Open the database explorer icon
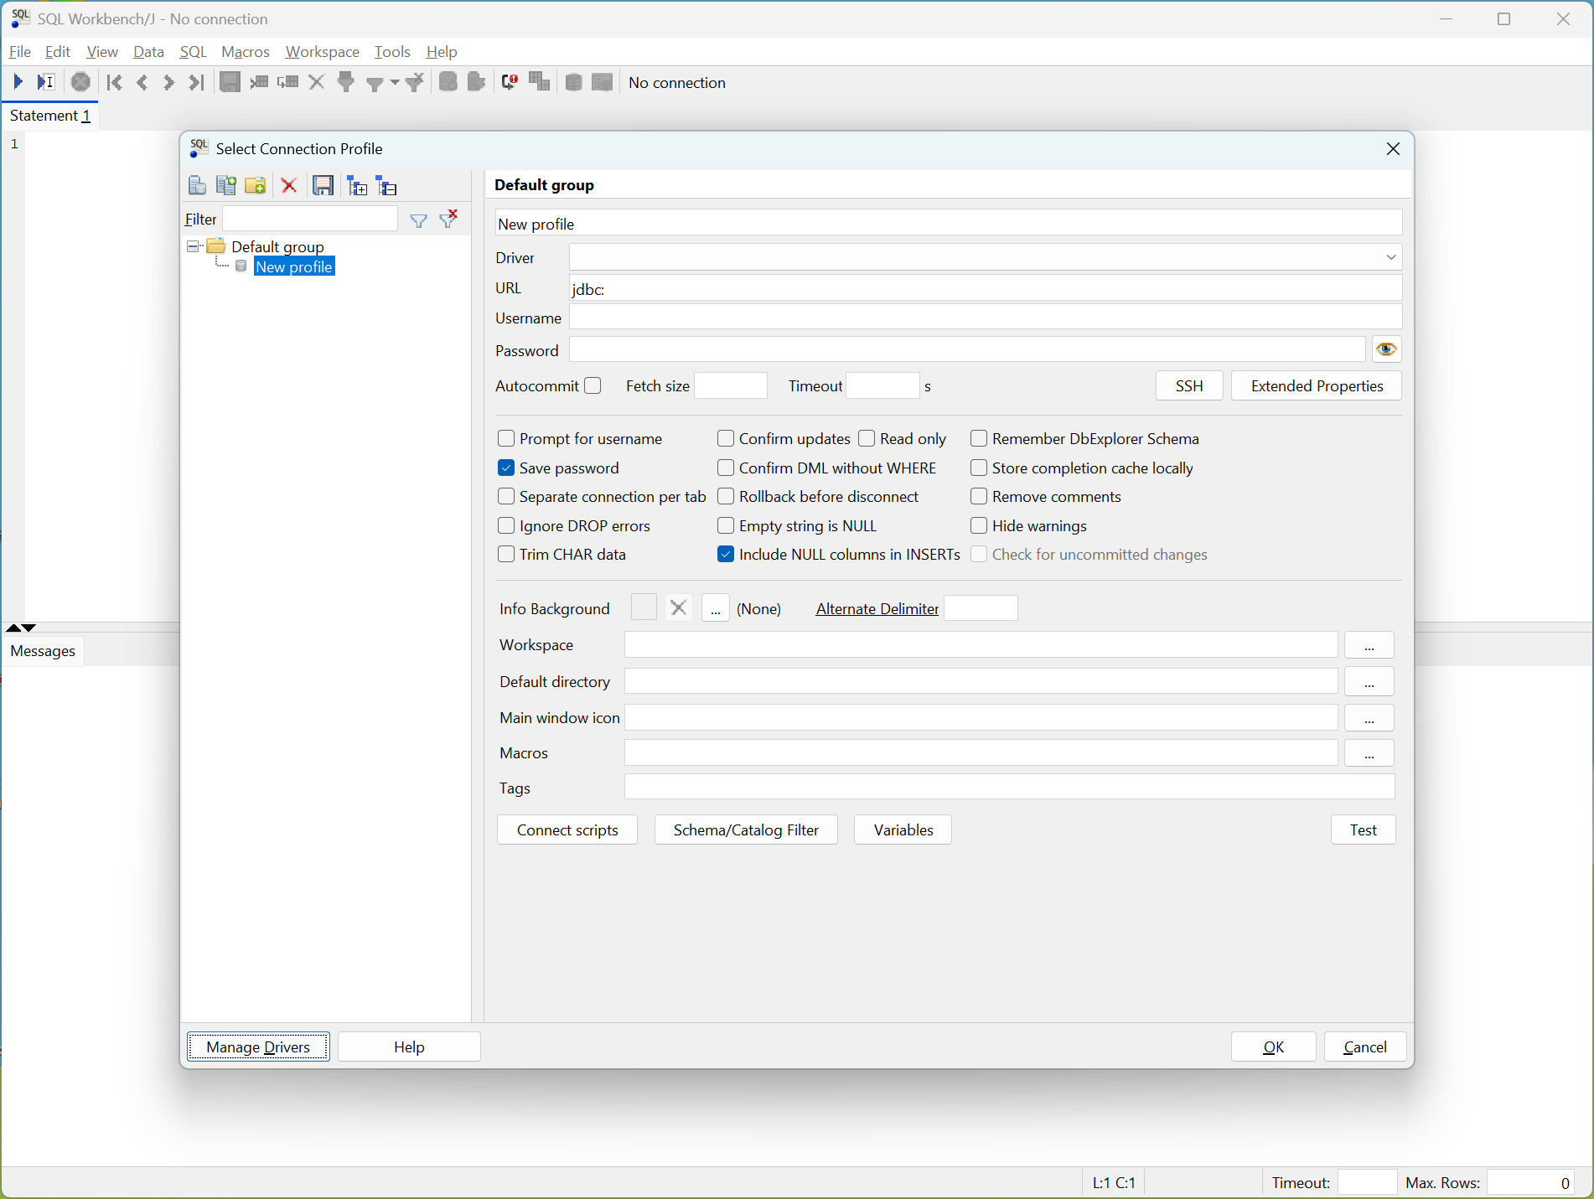Viewport: 1594px width, 1199px height. 574,82
